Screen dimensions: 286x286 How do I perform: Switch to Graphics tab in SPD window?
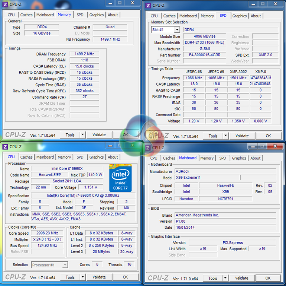pos(240,16)
